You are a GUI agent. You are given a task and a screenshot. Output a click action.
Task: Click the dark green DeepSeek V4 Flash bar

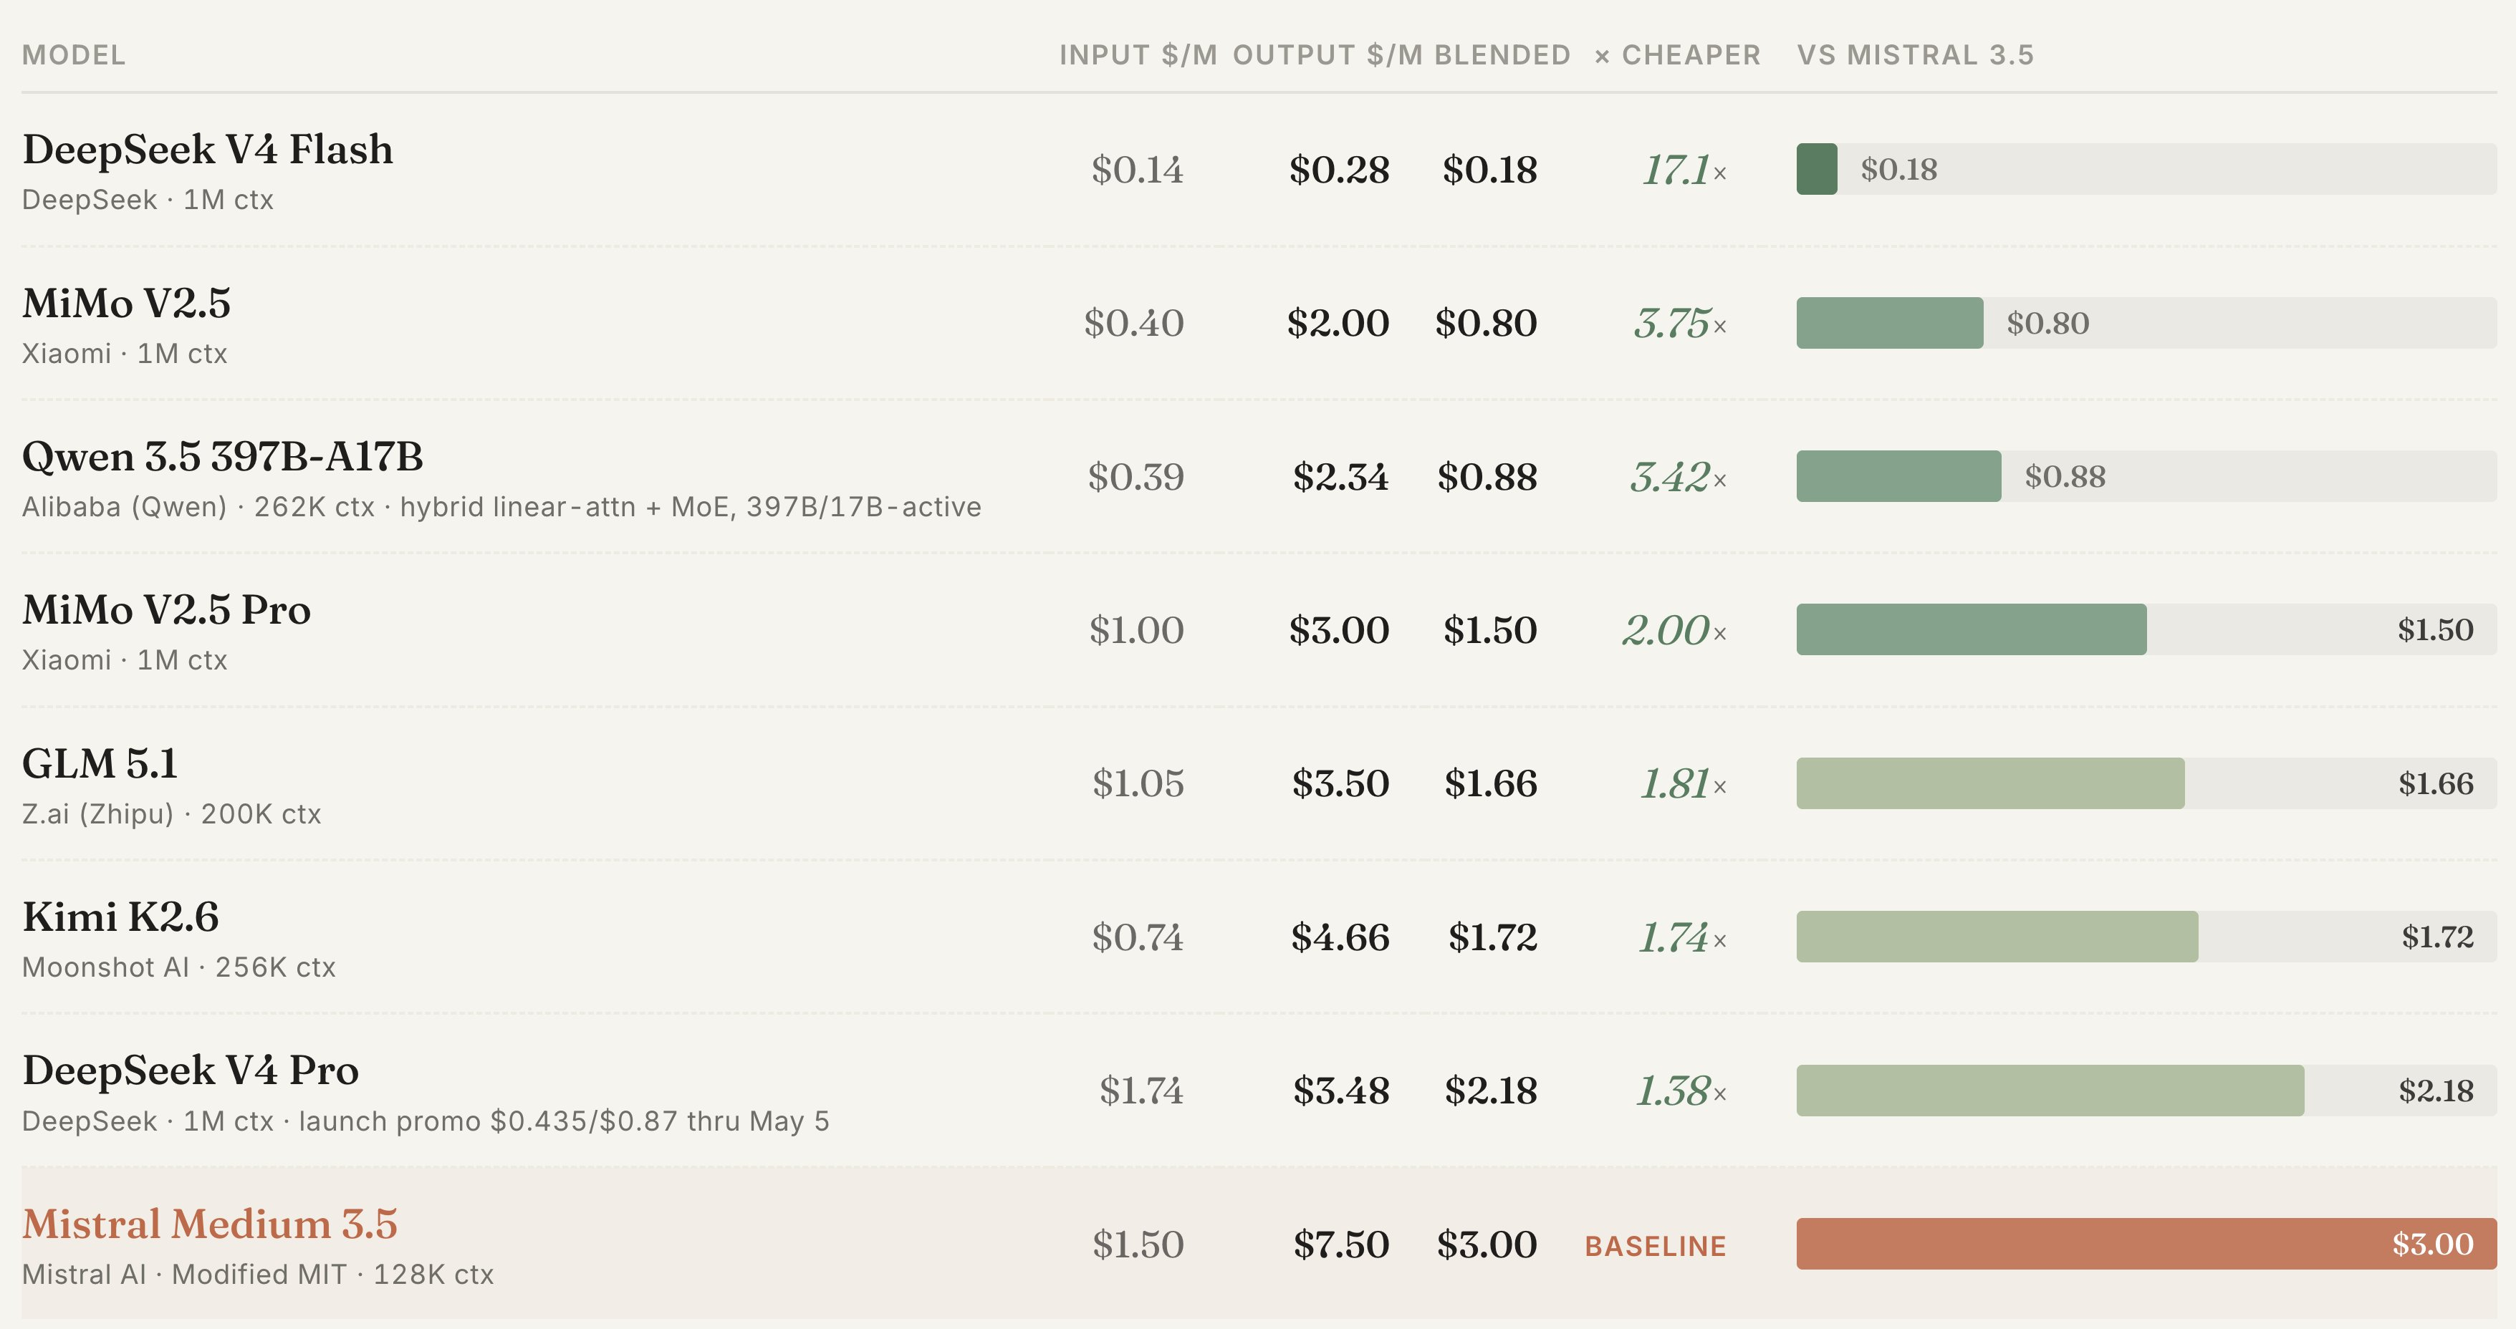click(x=1815, y=169)
